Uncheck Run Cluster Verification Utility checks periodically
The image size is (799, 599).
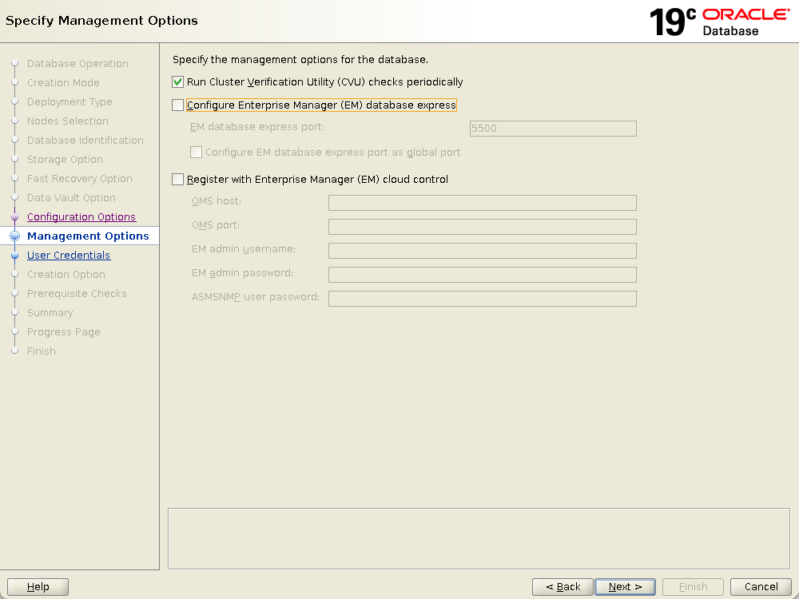point(178,82)
